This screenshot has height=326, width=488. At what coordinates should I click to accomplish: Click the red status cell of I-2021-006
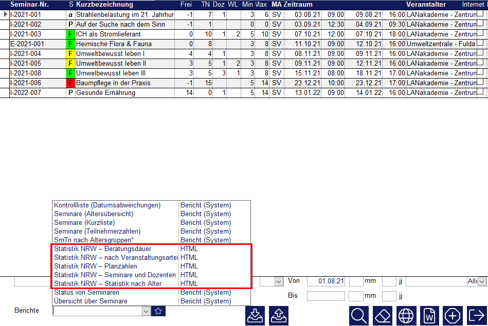[70, 83]
